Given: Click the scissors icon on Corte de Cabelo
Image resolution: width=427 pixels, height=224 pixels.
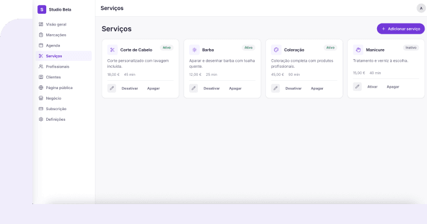Looking at the screenshot, I should 112,50.
